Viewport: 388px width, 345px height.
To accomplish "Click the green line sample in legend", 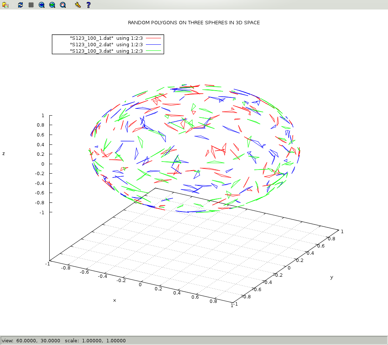I will coord(153,51).
